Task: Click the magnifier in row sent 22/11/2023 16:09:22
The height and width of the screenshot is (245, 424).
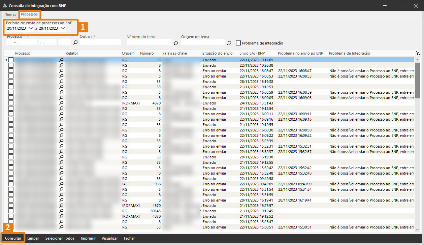Action: point(61,135)
